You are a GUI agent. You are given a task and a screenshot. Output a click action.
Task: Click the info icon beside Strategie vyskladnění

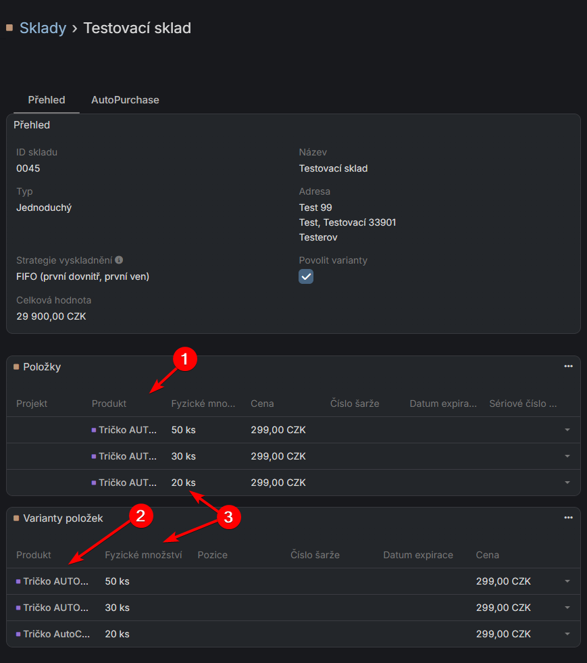click(x=119, y=260)
